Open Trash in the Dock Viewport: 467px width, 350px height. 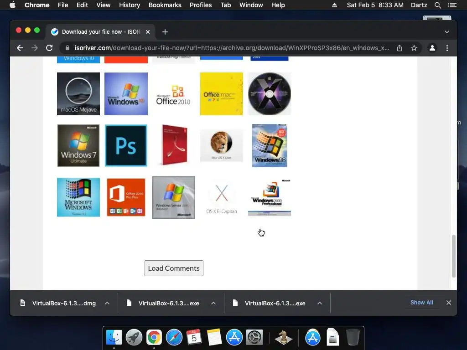pyautogui.click(x=353, y=337)
